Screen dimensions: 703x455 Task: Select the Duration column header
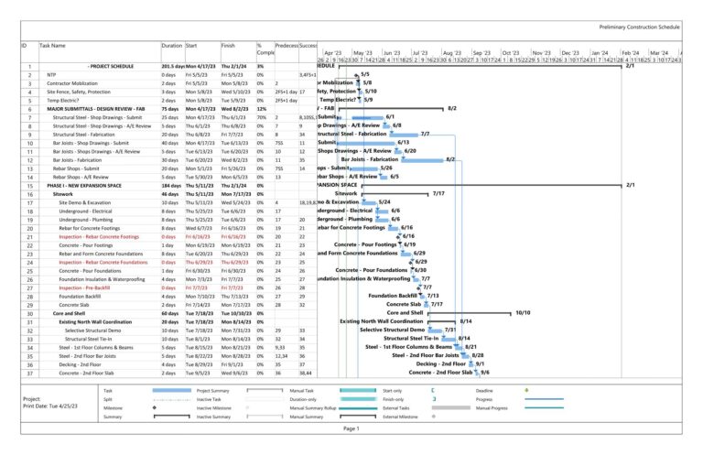(x=171, y=45)
